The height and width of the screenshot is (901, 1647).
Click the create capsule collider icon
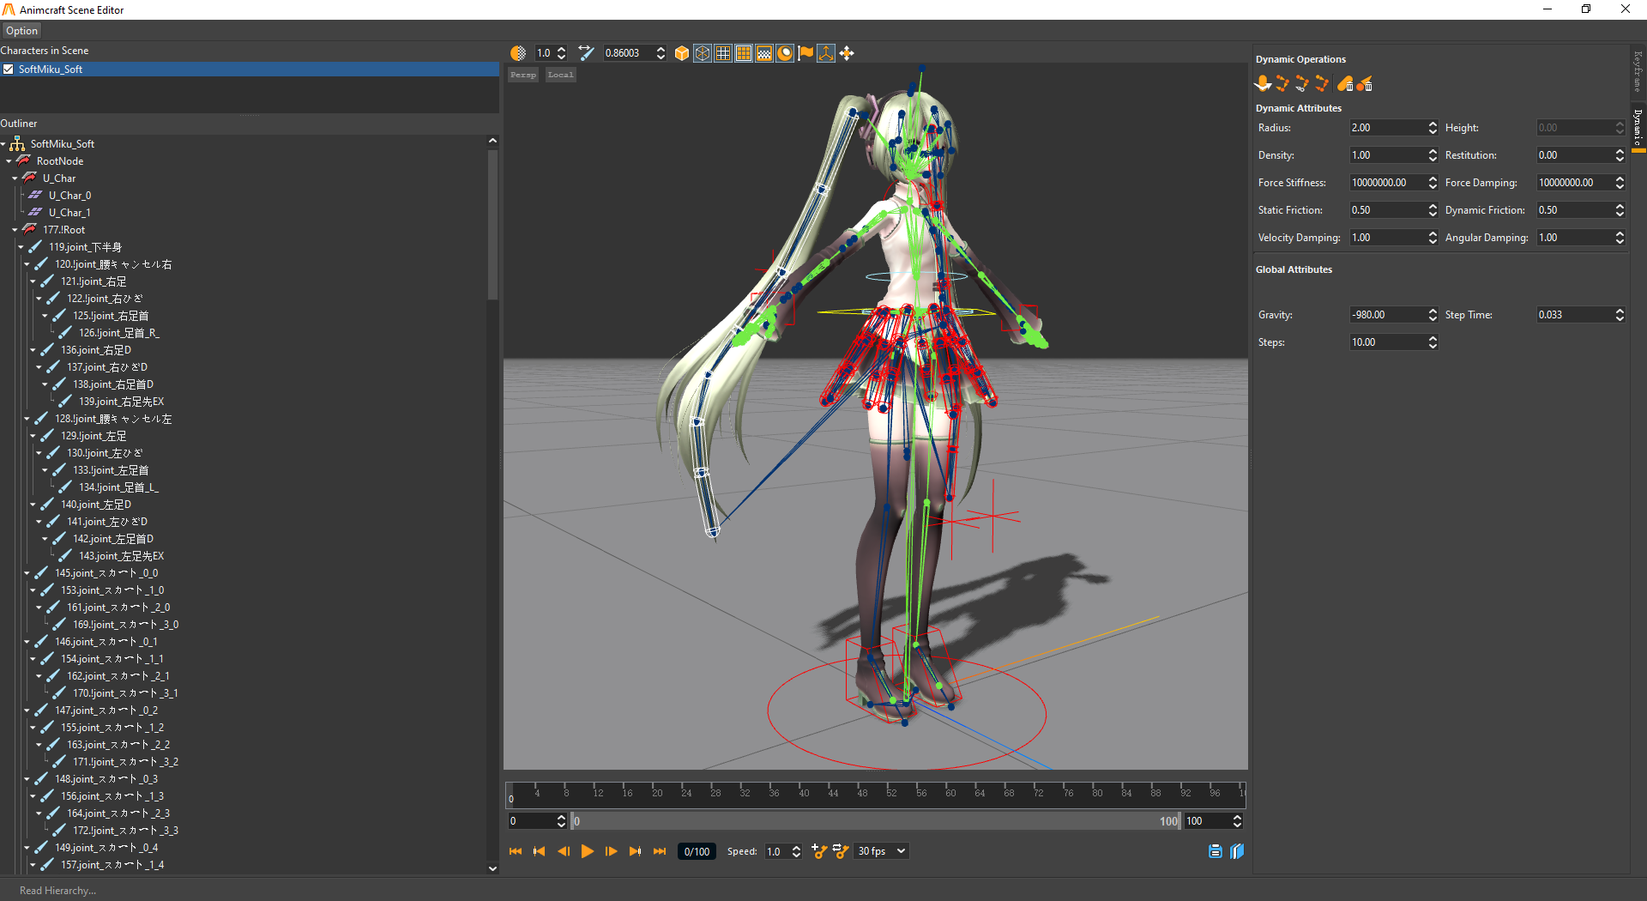[1263, 83]
